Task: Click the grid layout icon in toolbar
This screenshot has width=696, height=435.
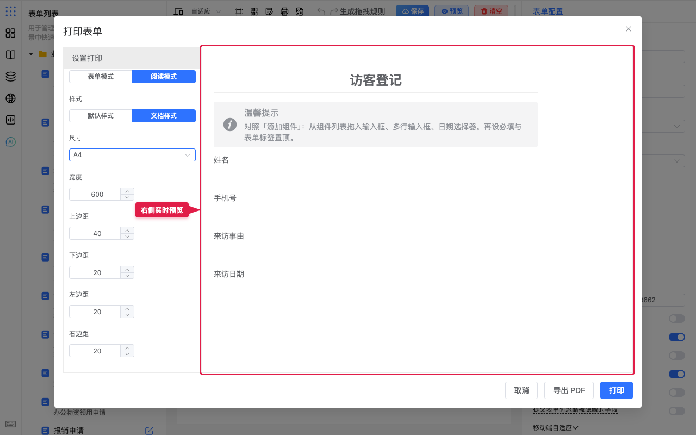Action: point(254,11)
